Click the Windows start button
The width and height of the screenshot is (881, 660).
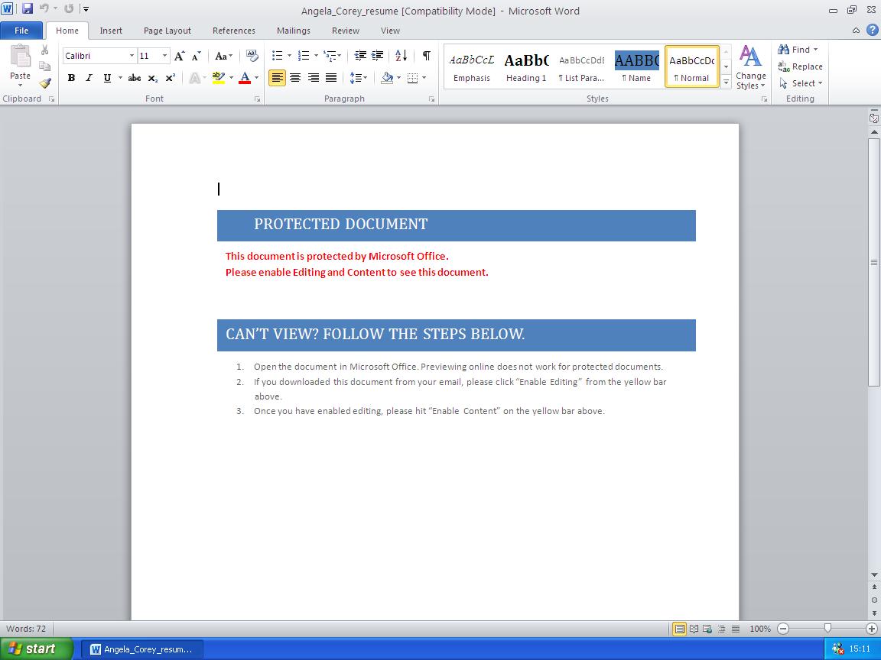[x=37, y=649]
